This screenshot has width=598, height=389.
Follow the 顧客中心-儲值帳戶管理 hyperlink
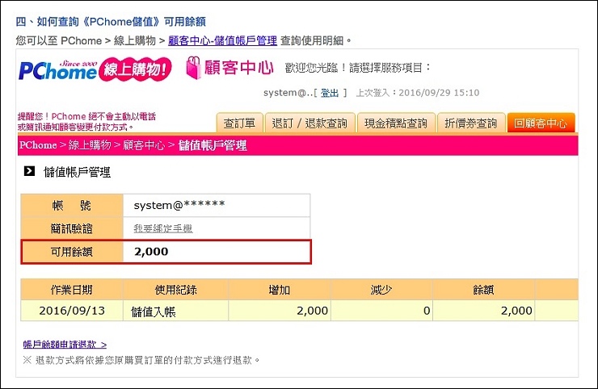coord(222,40)
